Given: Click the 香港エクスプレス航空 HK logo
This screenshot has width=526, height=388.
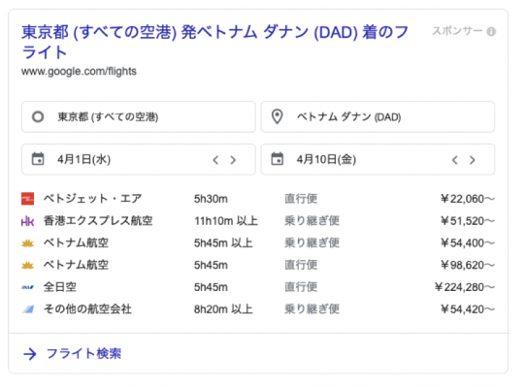Looking at the screenshot, I should 27,221.
